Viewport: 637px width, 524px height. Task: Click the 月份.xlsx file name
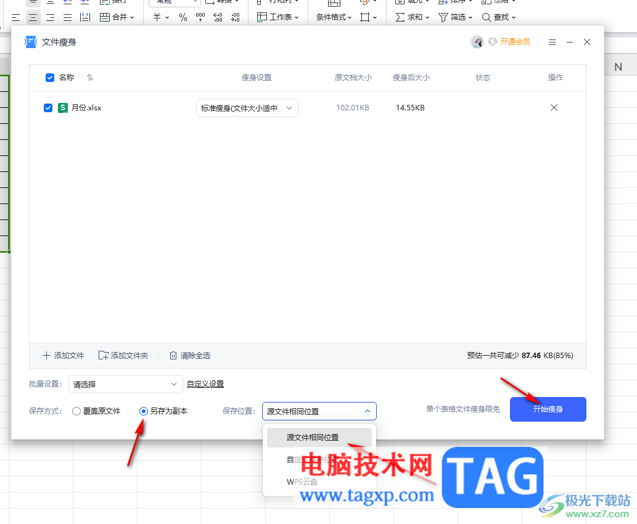coord(86,108)
